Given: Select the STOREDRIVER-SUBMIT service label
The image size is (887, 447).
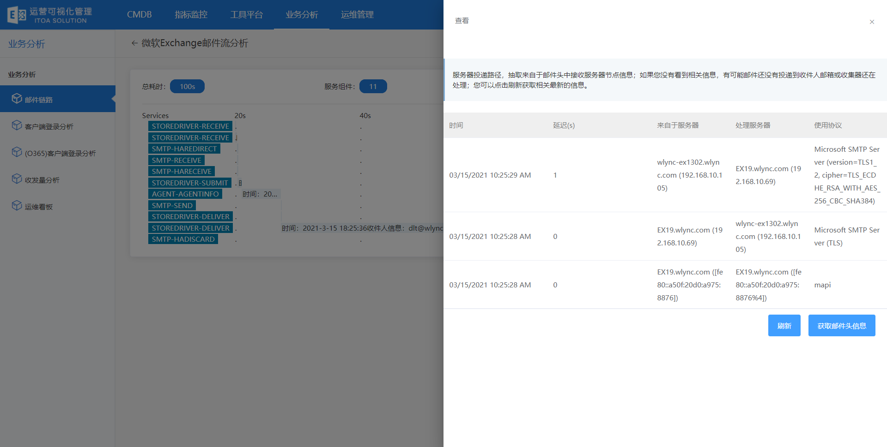Looking at the screenshot, I should (190, 183).
